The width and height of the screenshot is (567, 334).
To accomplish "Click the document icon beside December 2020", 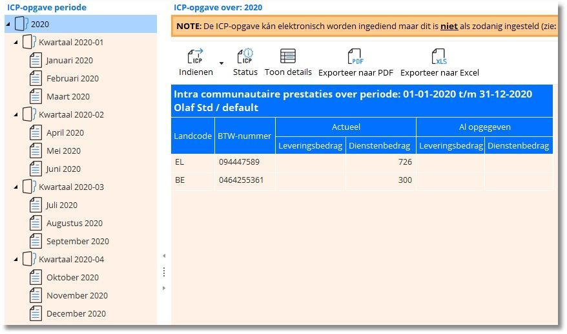I will pos(36,314).
